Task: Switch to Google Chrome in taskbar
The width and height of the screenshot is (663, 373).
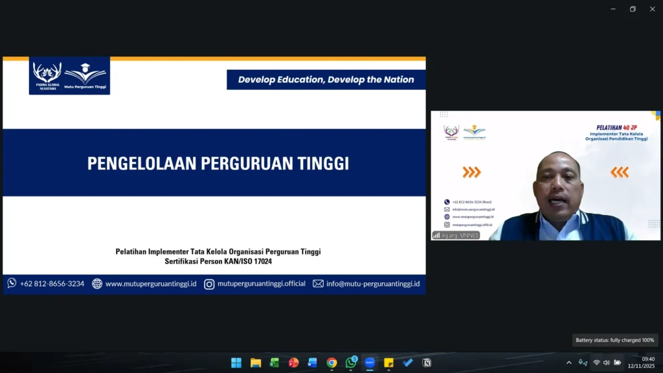Action: click(331, 363)
